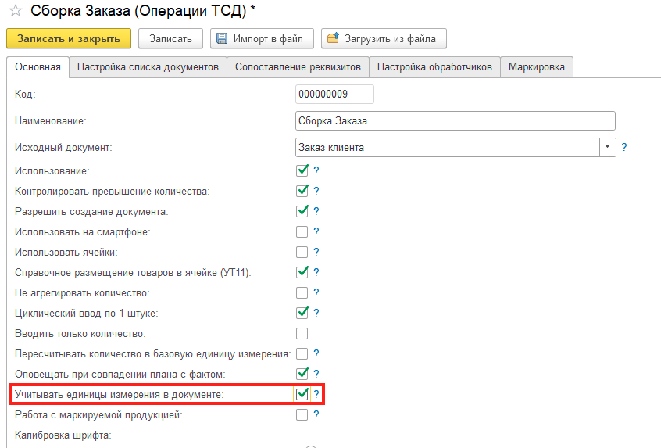Toggle Контролировать превышение количества checkbox
This screenshot has height=448, width=661.
pyautogui.click(x=302, y=191)
